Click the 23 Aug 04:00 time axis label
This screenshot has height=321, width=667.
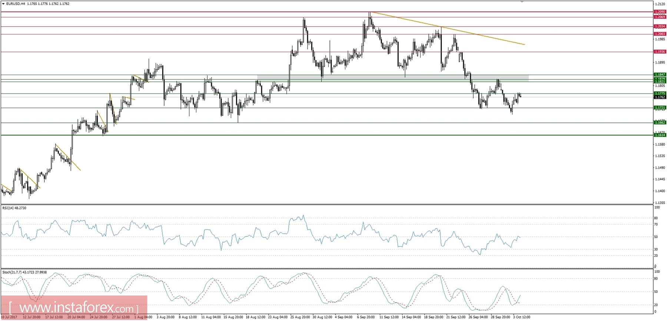coord(278,317)
